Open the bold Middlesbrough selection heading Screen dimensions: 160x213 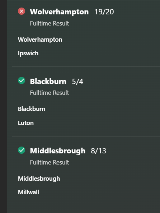coord(58,151)
